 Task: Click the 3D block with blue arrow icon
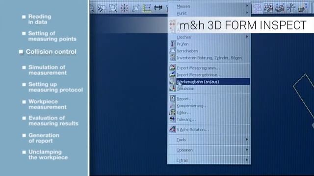click(x=302, y=8)
